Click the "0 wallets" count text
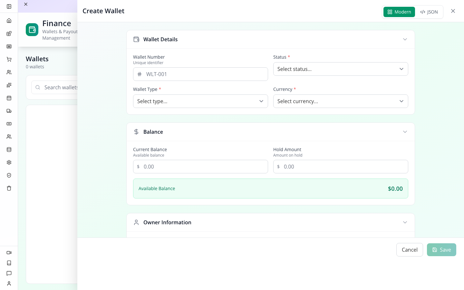Screen dimensions: 464x290 [35, 67]
